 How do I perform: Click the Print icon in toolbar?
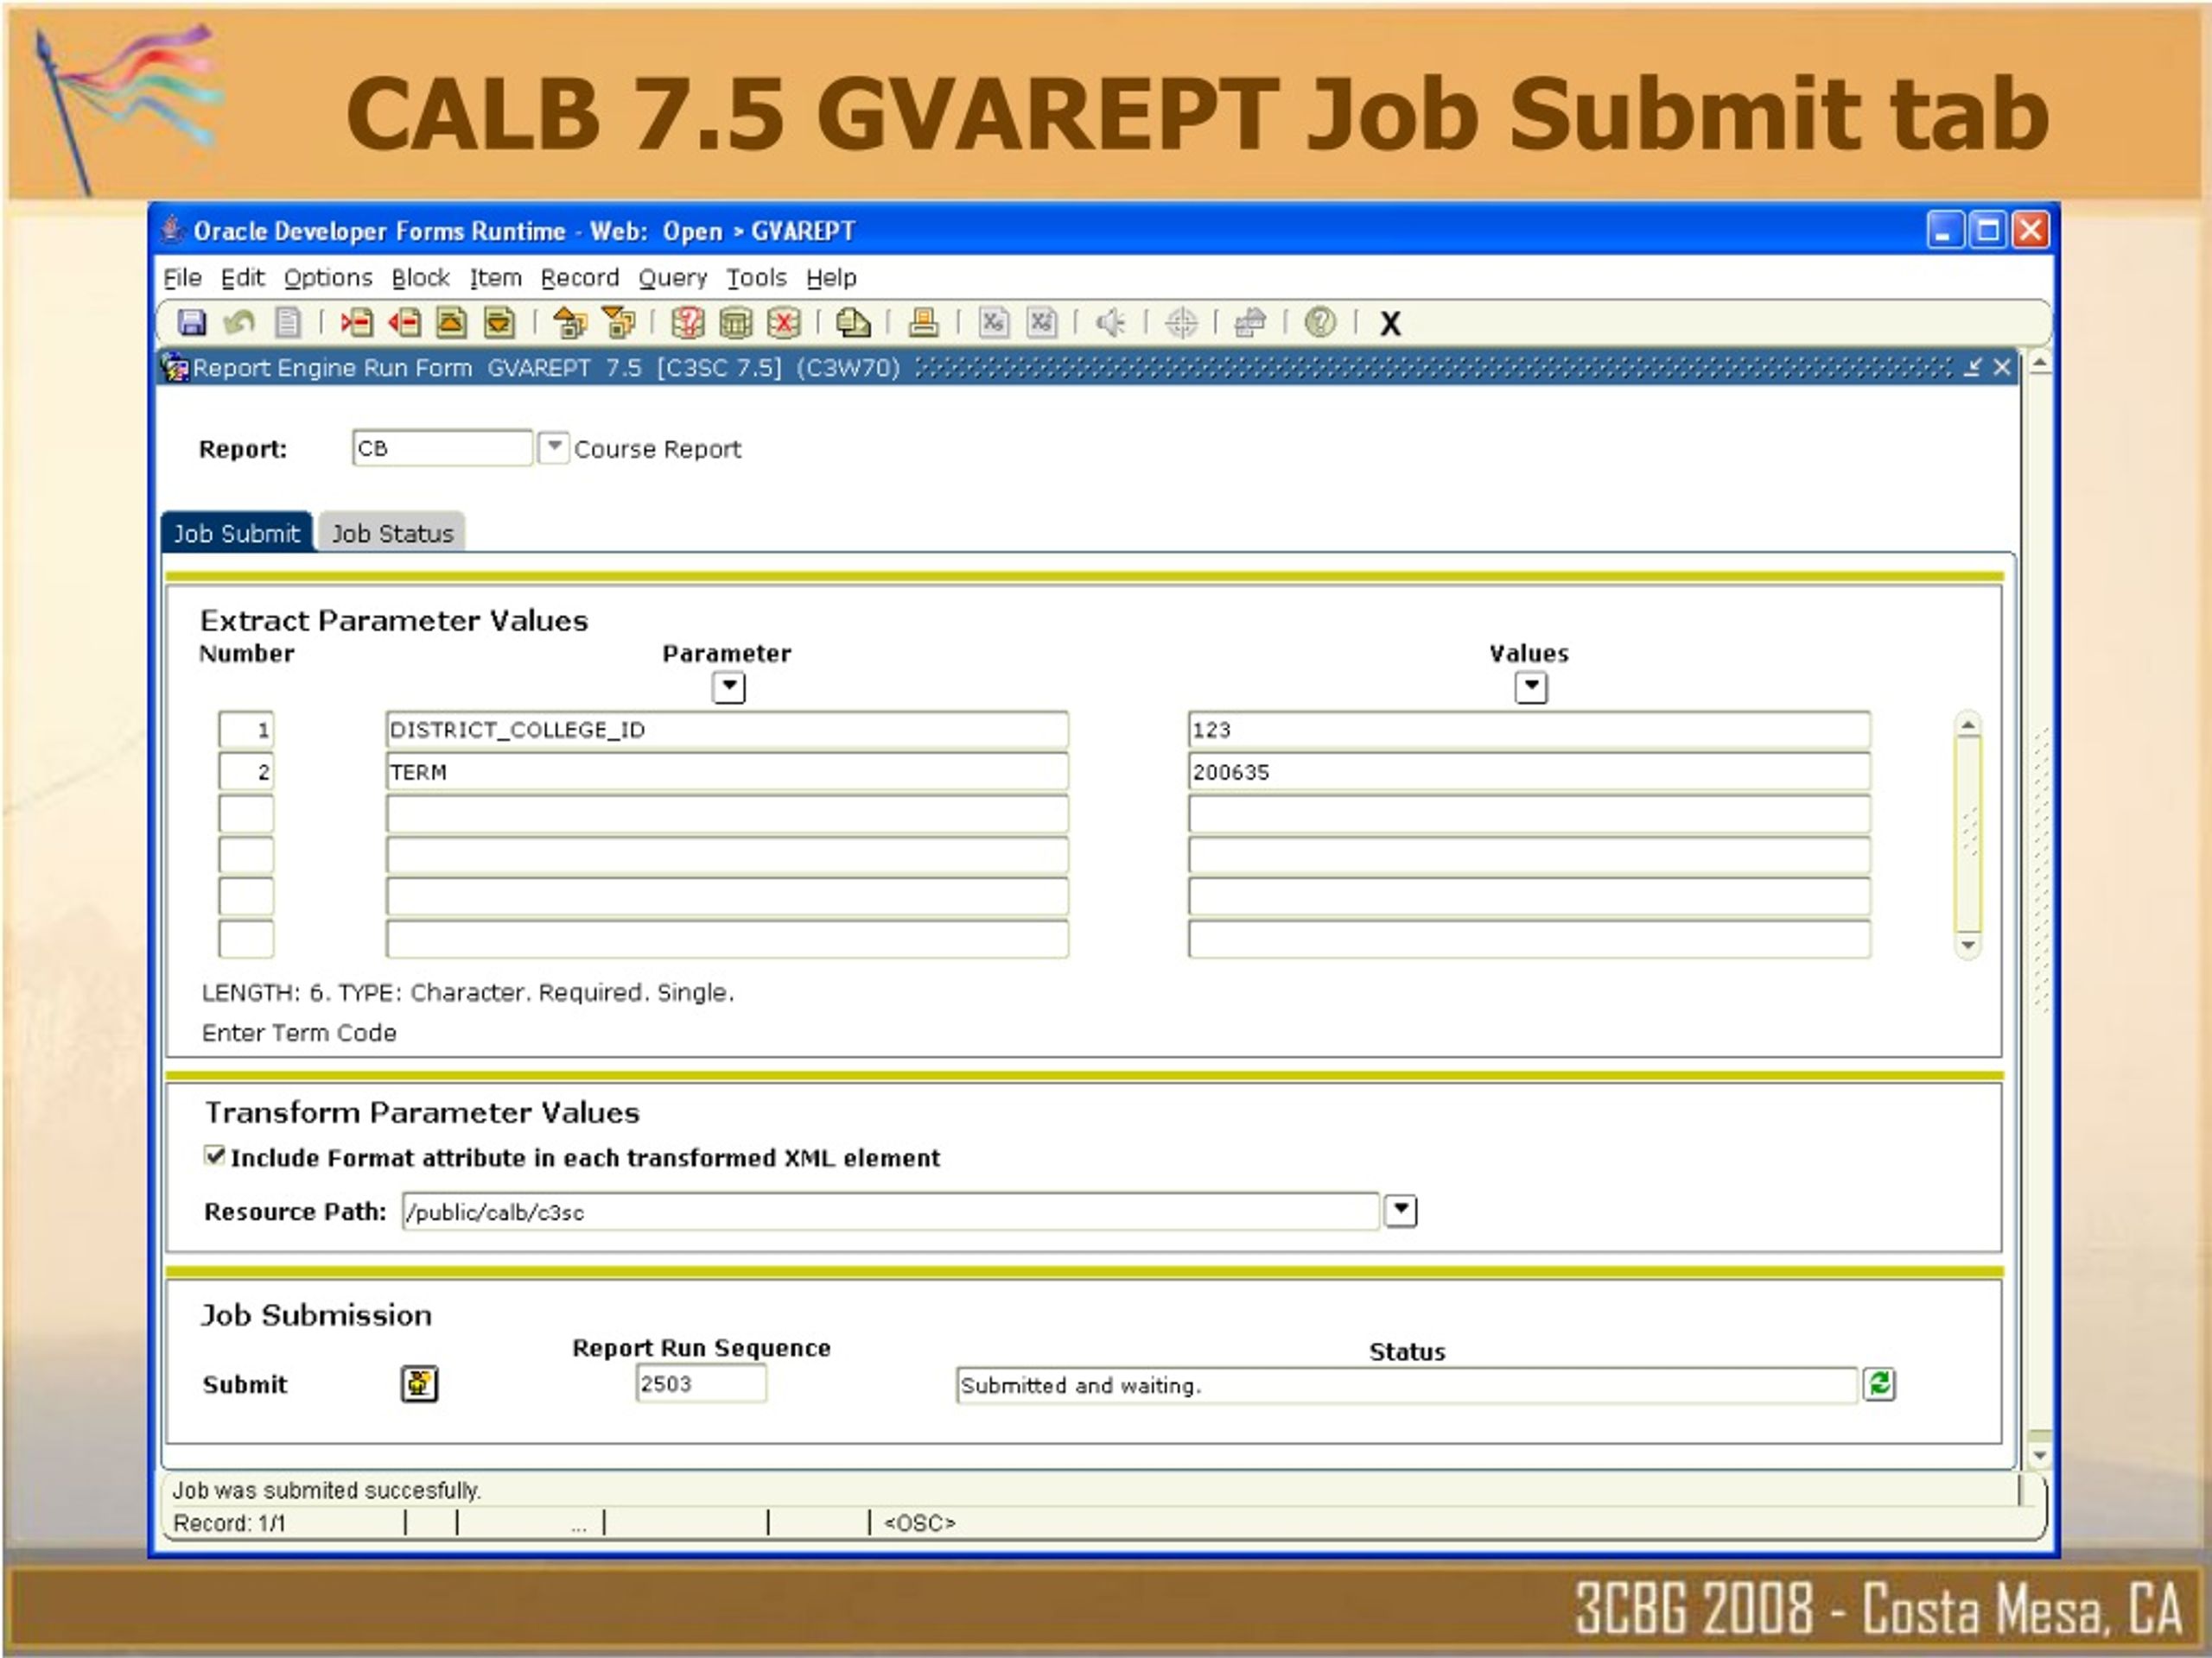click(923, 323)
